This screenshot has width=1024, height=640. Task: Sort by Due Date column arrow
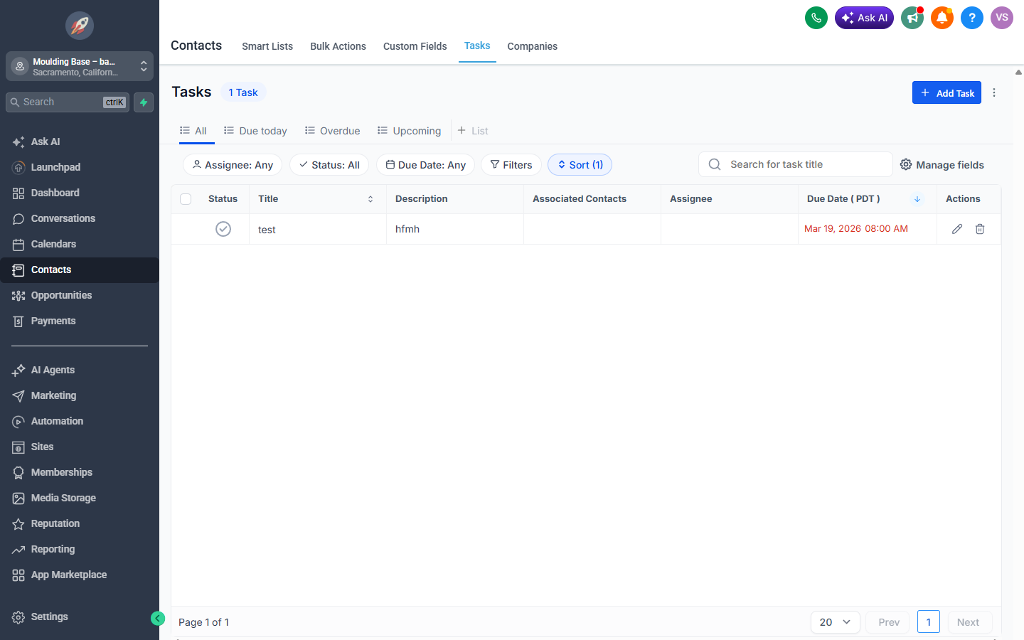click(x=917, y=199)
